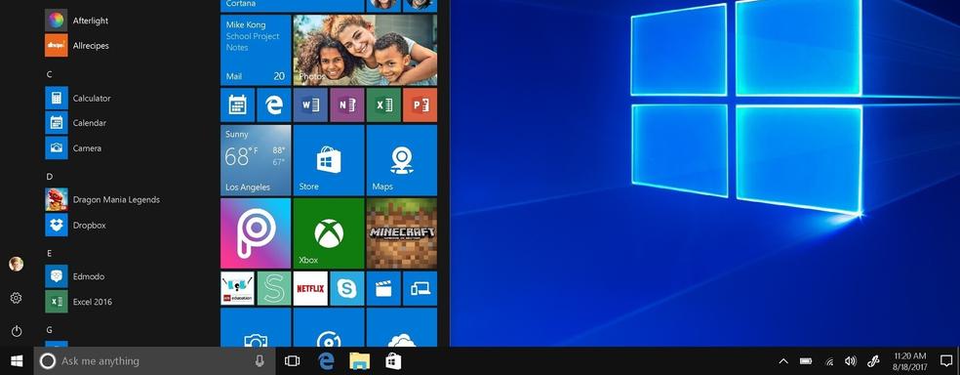
Task: Open Task View from the taskbar
Action: pyautogui.click(x=293, y=361)
